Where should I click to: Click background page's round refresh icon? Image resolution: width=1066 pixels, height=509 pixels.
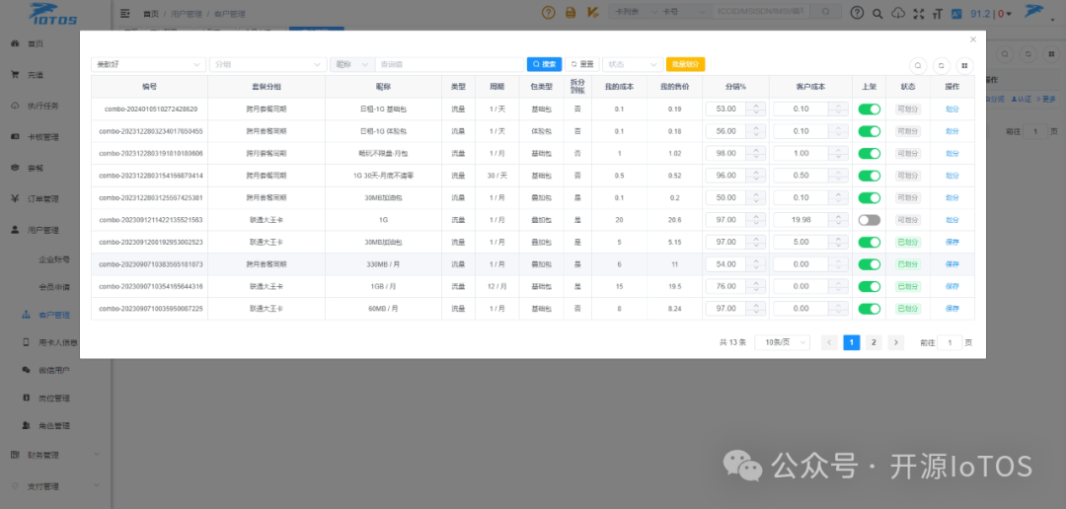(1028, 54)
